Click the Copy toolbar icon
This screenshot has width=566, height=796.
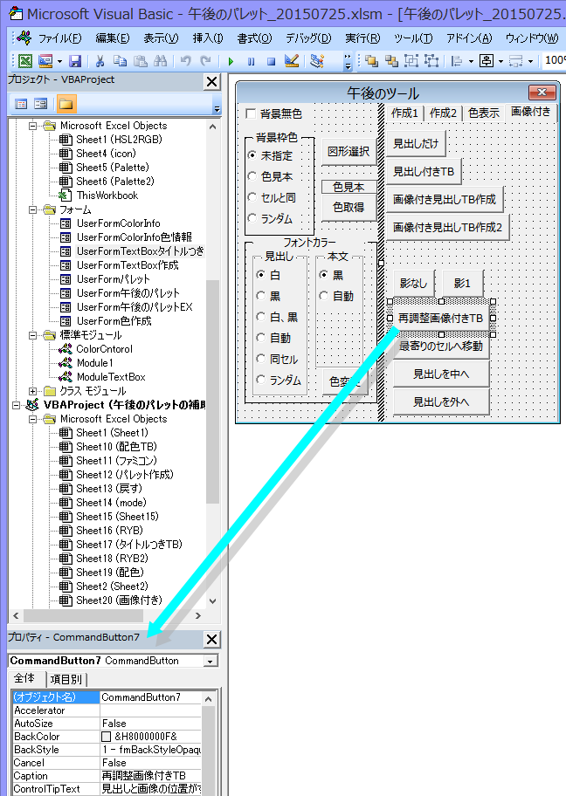[x=120, y=61]
